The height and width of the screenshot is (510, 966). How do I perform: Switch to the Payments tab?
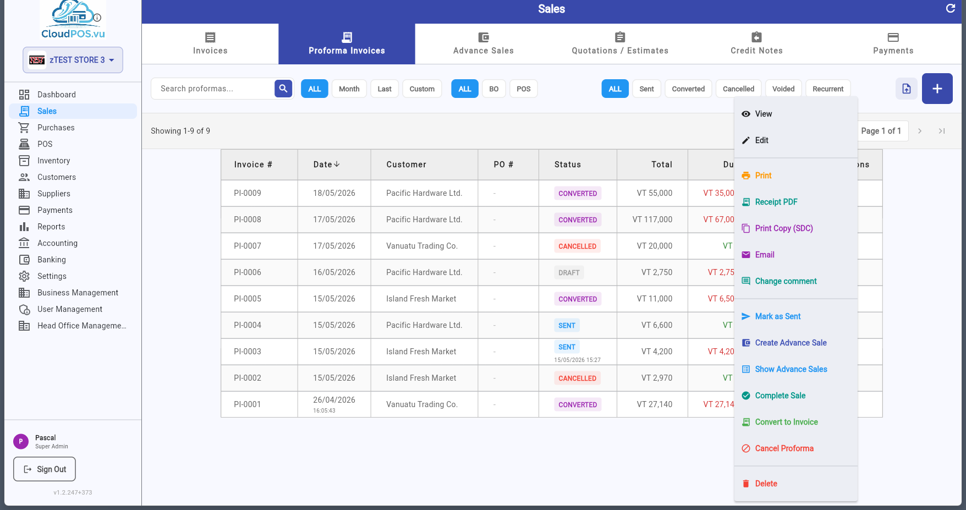[x=893, y=44]
